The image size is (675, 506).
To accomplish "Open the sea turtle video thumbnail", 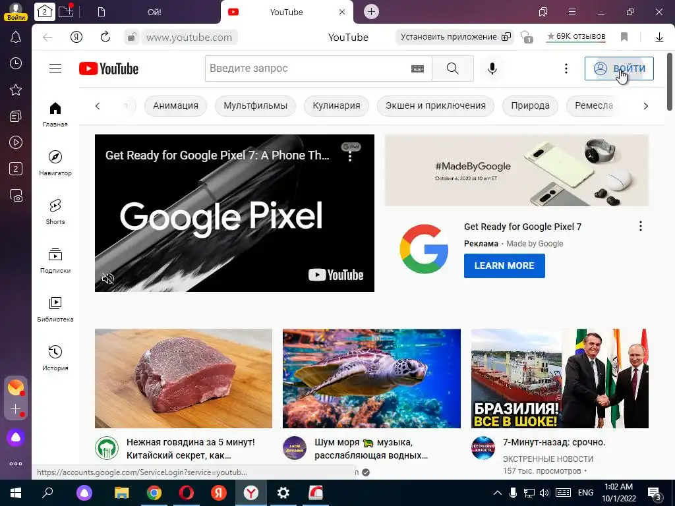I will (372, 379).
